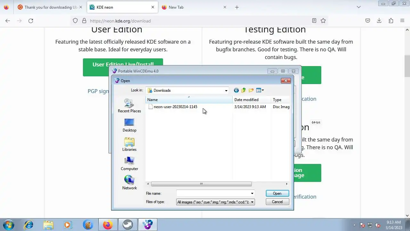Open File Explorer from taskbar
The width and height of the screenshot is (410, 231).
tap(48, 225)
